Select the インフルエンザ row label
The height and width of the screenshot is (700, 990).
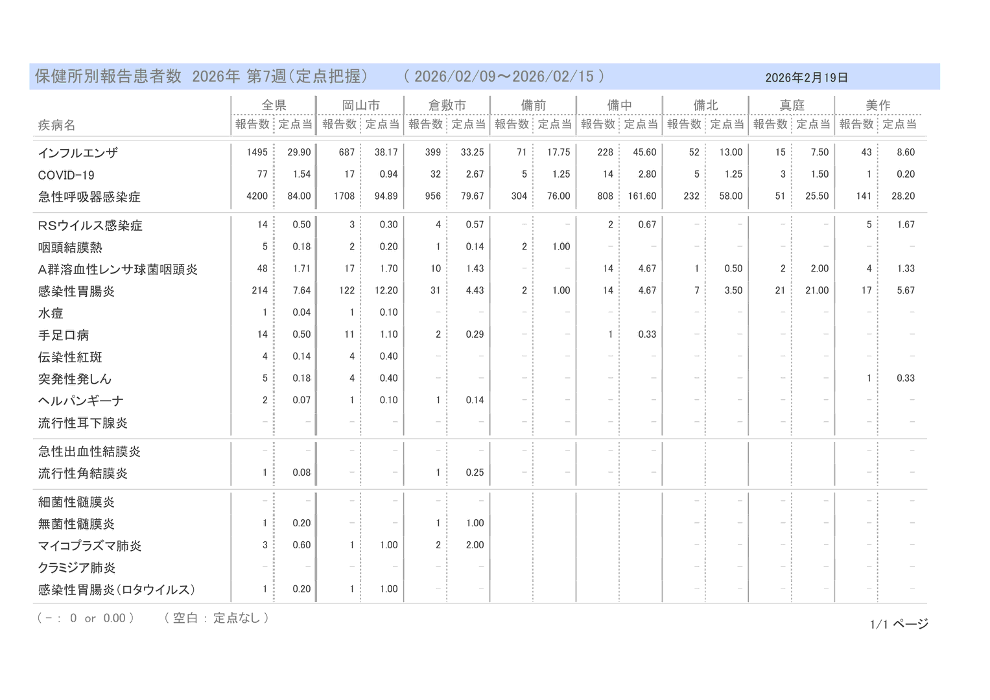click(78, 153)
